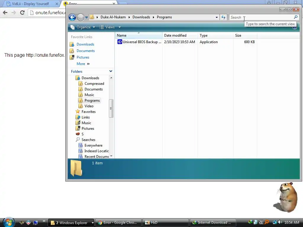Viewport: 303px width, 227px height.
Task: Open Documents under Favorite Links
Action: tap(86, 51)
